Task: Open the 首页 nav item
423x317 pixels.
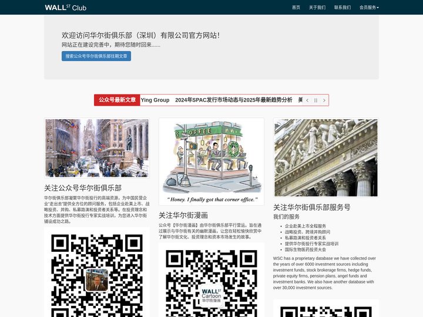Action: (296, 7)
